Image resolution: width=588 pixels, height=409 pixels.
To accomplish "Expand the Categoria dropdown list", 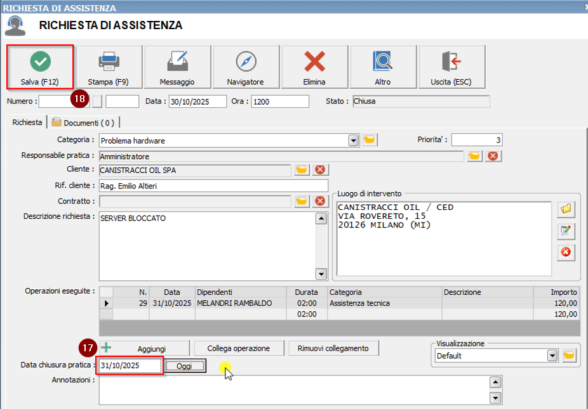I will tap(354, 140).
